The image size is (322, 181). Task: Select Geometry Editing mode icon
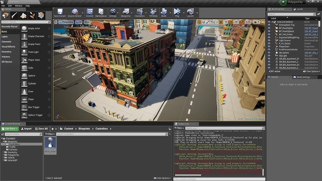tap(41, 15)
